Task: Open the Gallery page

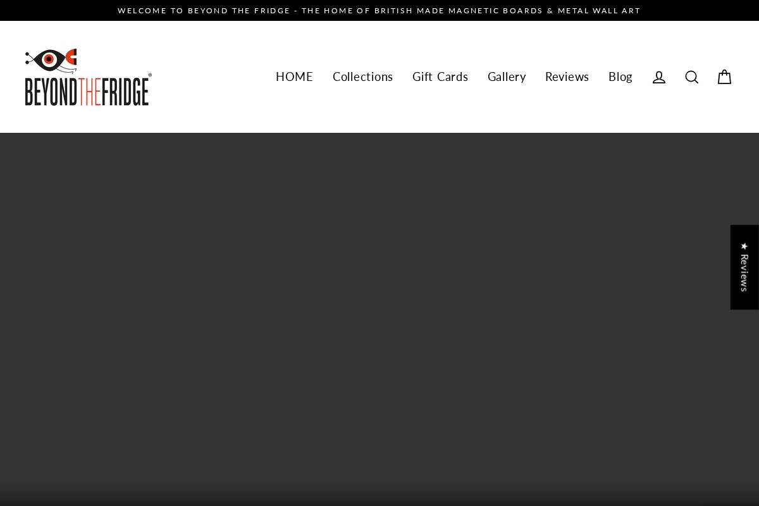Action: coord(507,77)
